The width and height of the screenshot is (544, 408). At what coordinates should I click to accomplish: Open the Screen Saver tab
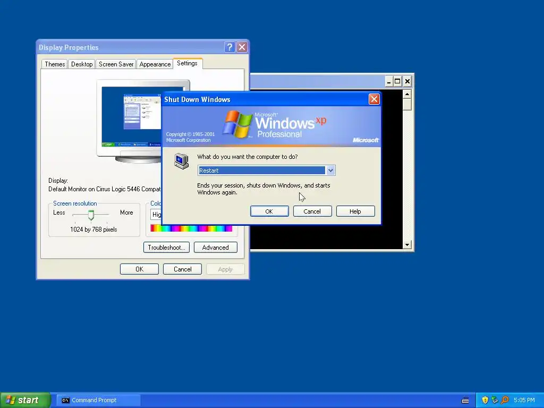click(x=116, y=64)
